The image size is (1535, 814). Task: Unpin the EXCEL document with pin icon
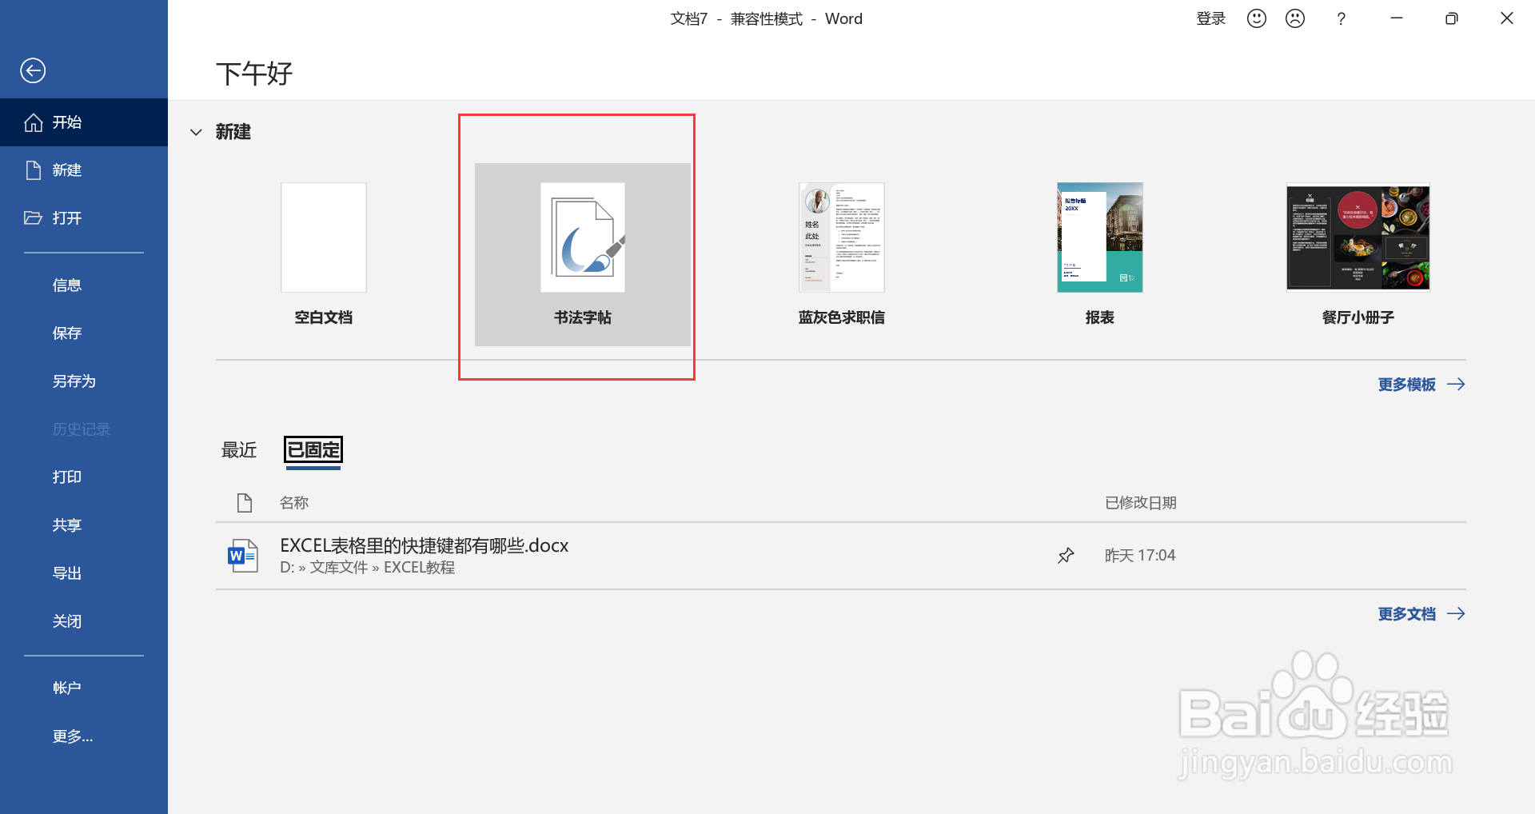[1066, 556]
